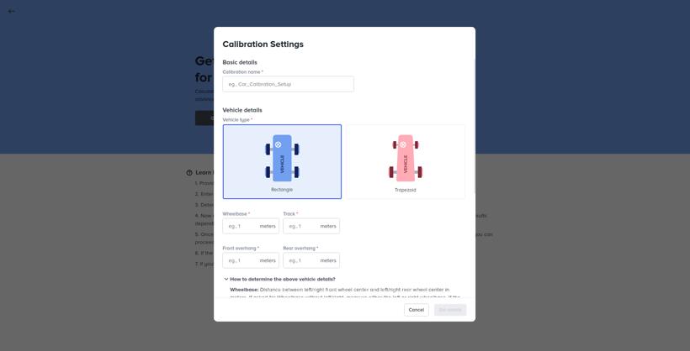Click the Cancel button
Viewport: 690px width, 351px height.
point(417,310)
